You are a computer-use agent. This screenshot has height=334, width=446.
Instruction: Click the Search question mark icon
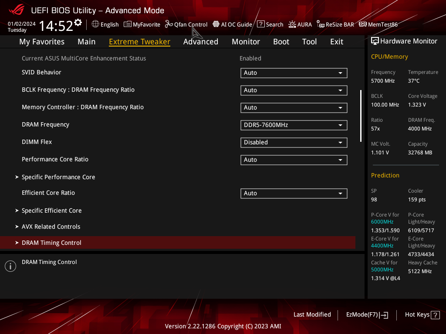[261, 24]
